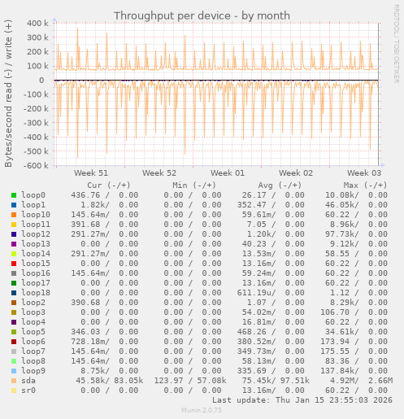Select the loop18 legend label
The width and height of the screenshot is (404, 419).
(x=36, y=293)
